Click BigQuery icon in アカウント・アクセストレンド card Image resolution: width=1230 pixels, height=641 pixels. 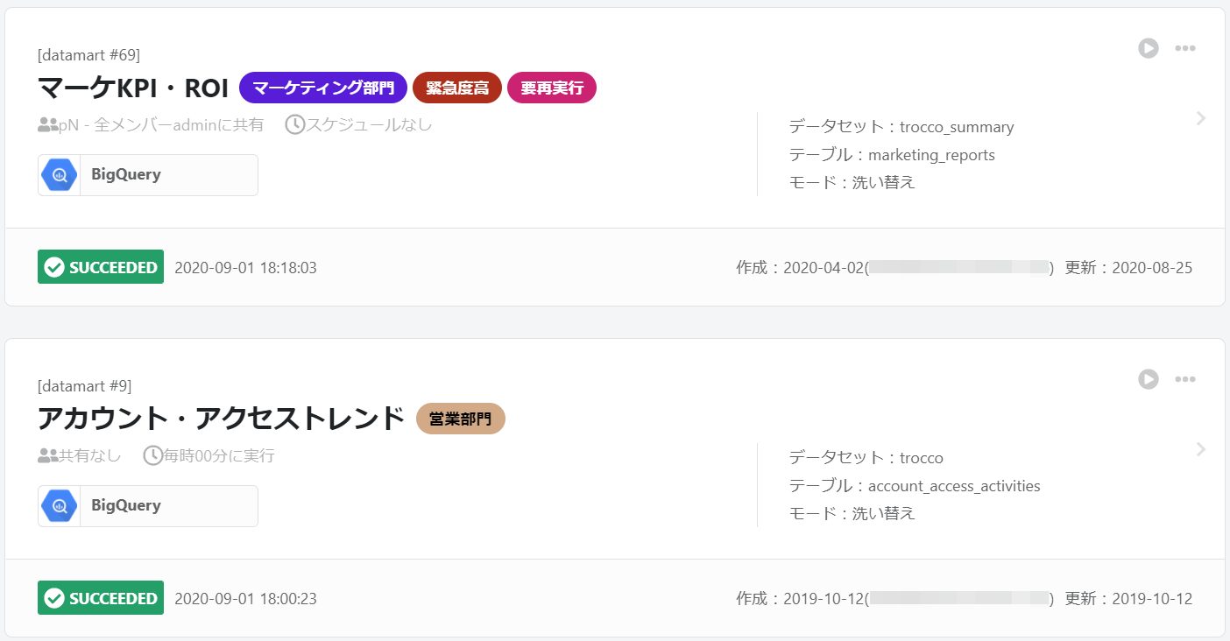pyautogui.click(x=60, y=506)
